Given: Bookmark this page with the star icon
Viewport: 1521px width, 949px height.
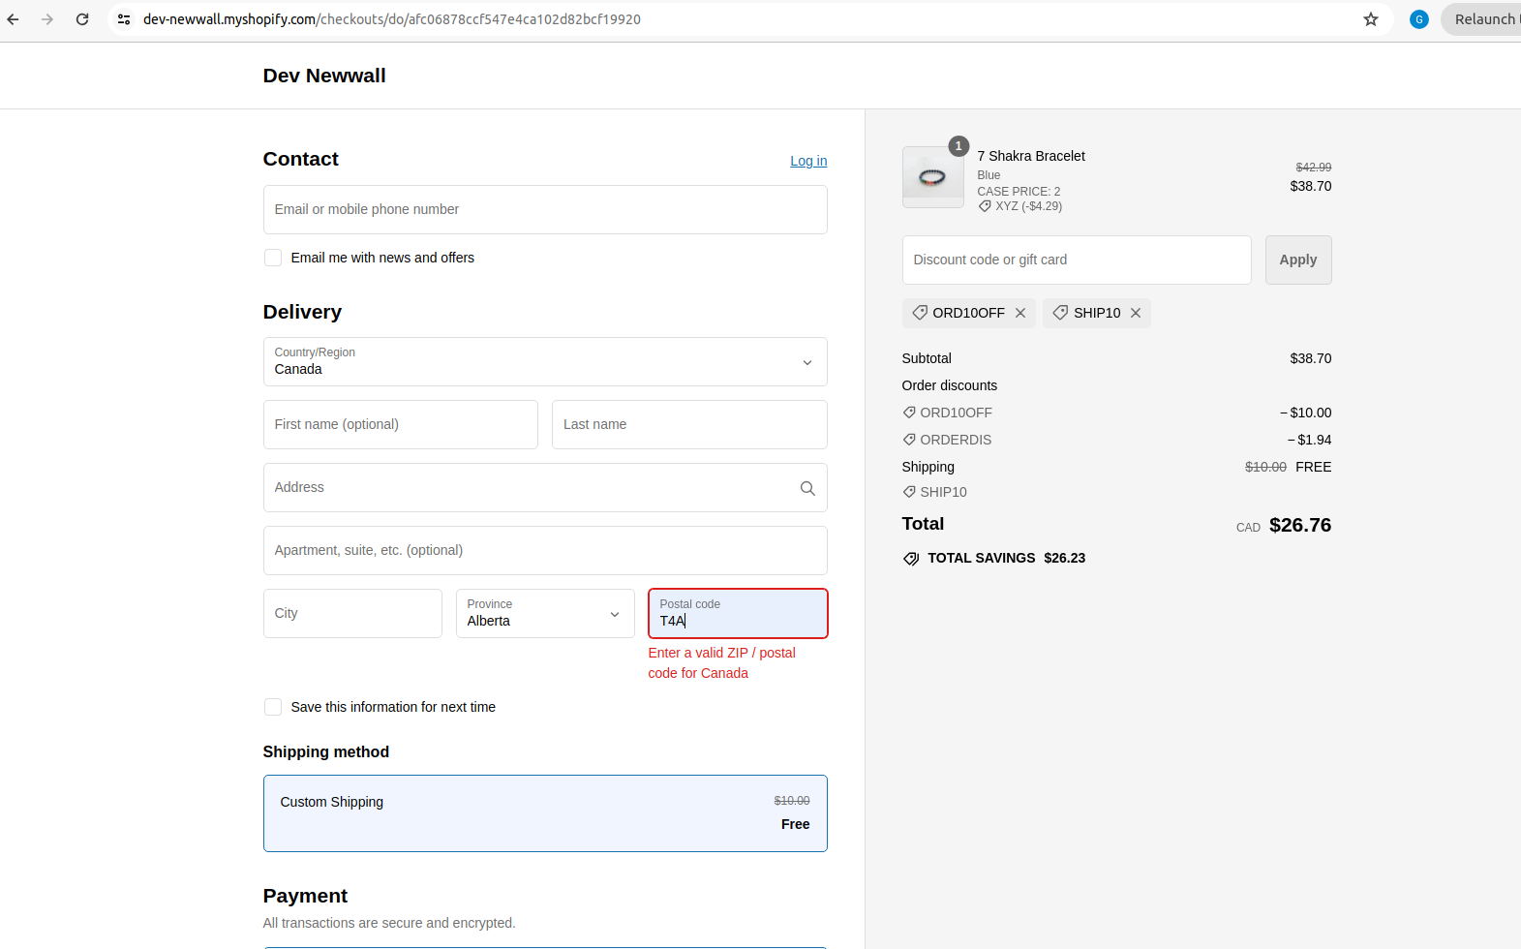Looking at the screenshot, I should click(1370, 19).
